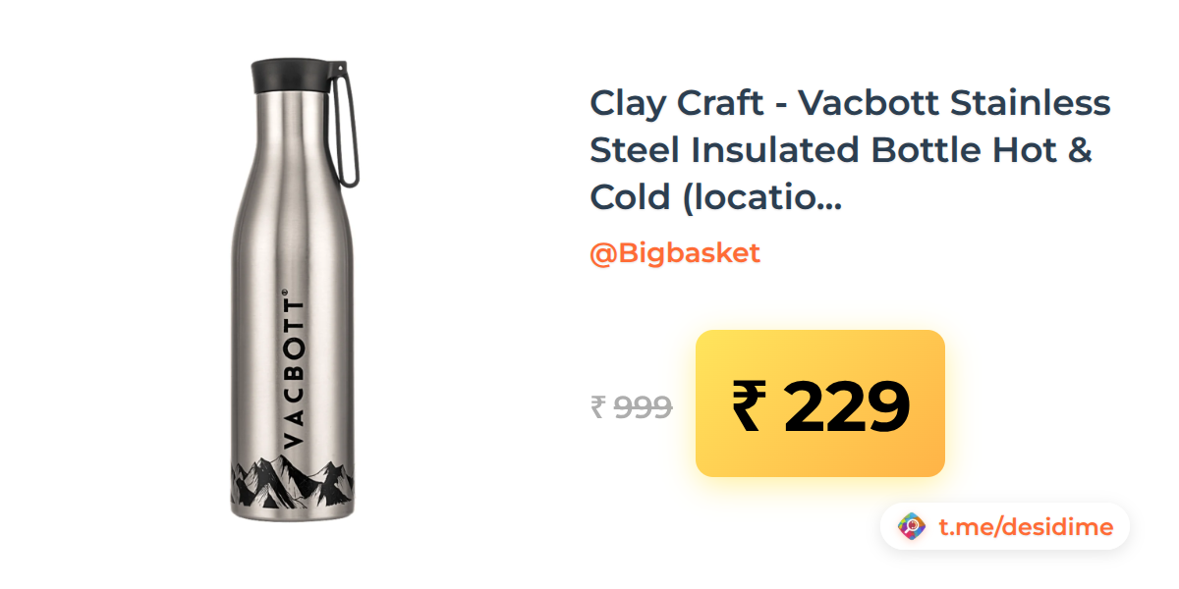
Task: Click the words 'Vacbott Stainless' in the title
Action: point(954,102)
